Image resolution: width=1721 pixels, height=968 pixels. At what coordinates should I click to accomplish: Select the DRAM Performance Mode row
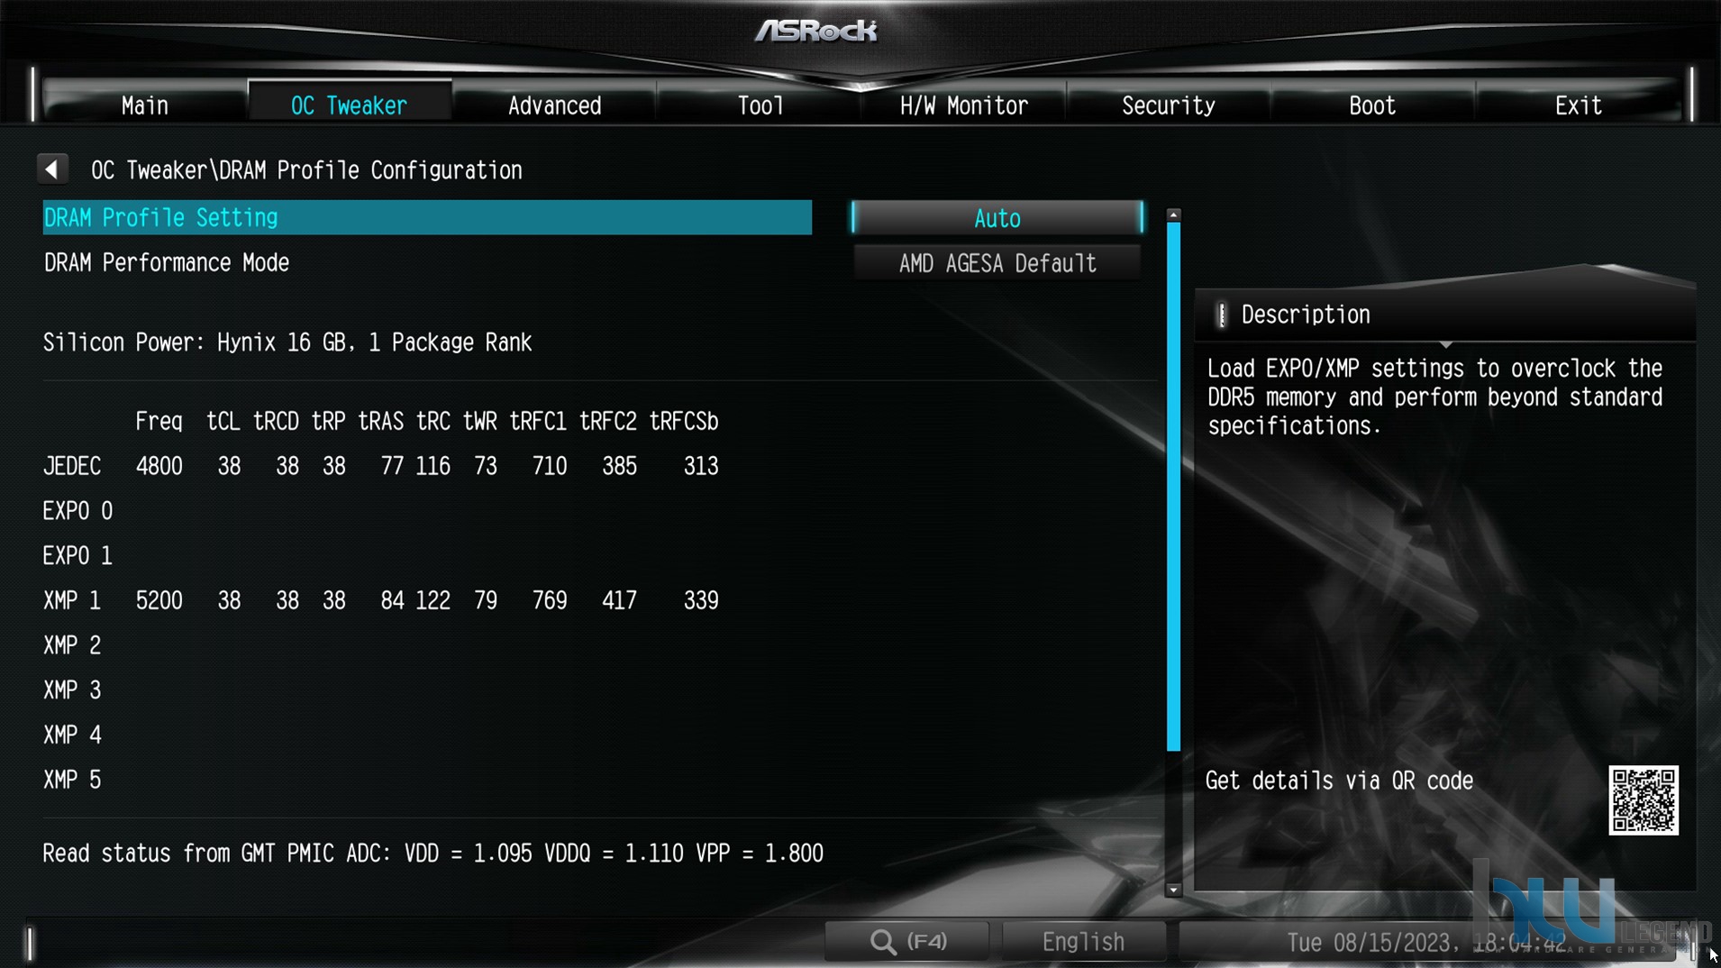coord(427,263)
